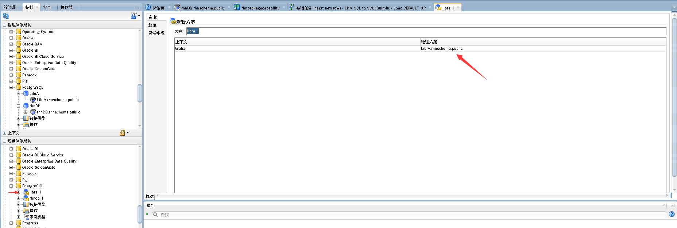Close the 拓扑 navigator tab

(37, 7)
